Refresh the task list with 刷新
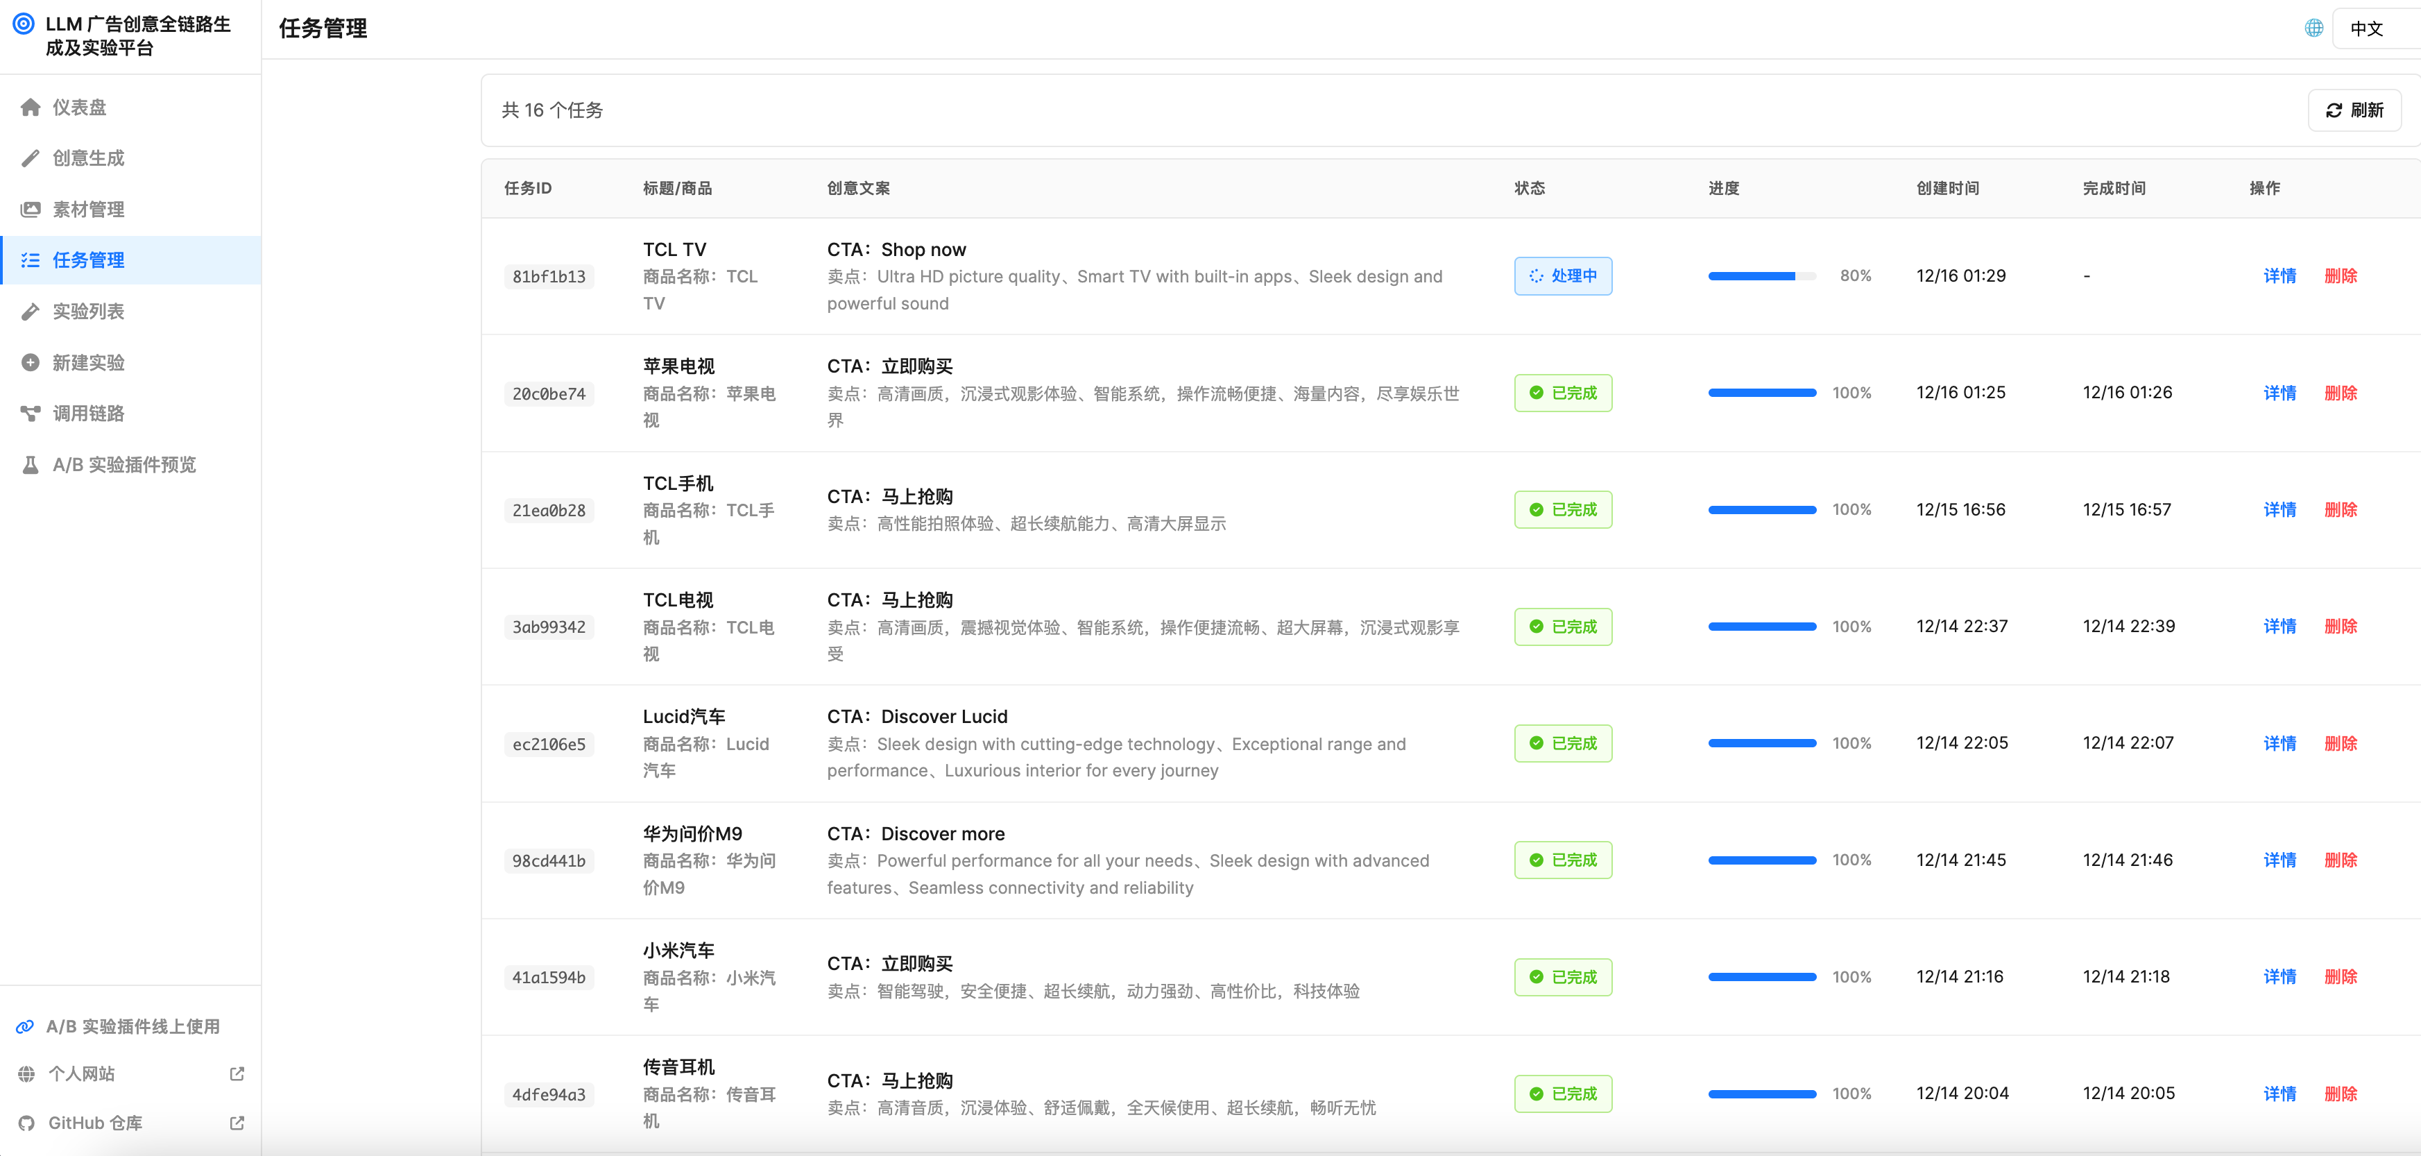Viewport: 2421px width, 1156px height. click(2354, 110)
